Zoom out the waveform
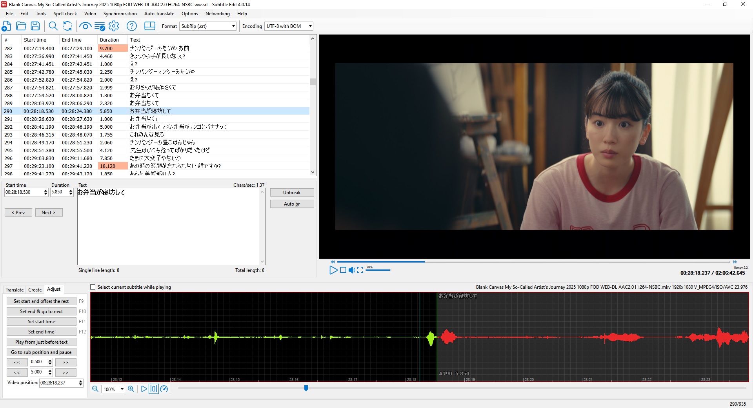The image size is (753, 408). coord(95,389)
